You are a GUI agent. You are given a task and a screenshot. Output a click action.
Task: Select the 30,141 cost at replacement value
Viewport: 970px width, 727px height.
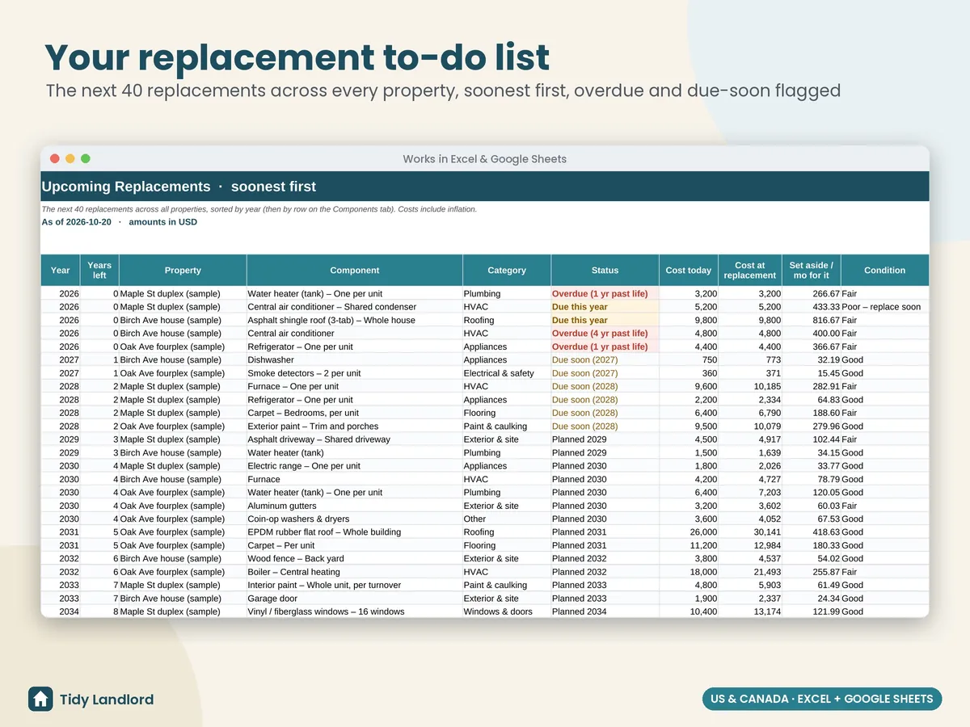(x=750, y=532)
